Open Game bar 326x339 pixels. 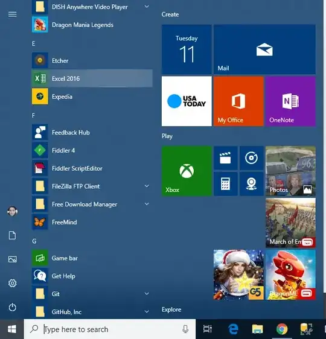[x=92, y=258]
